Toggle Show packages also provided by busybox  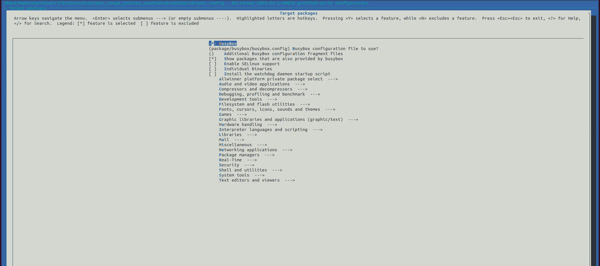coord(276,59)
